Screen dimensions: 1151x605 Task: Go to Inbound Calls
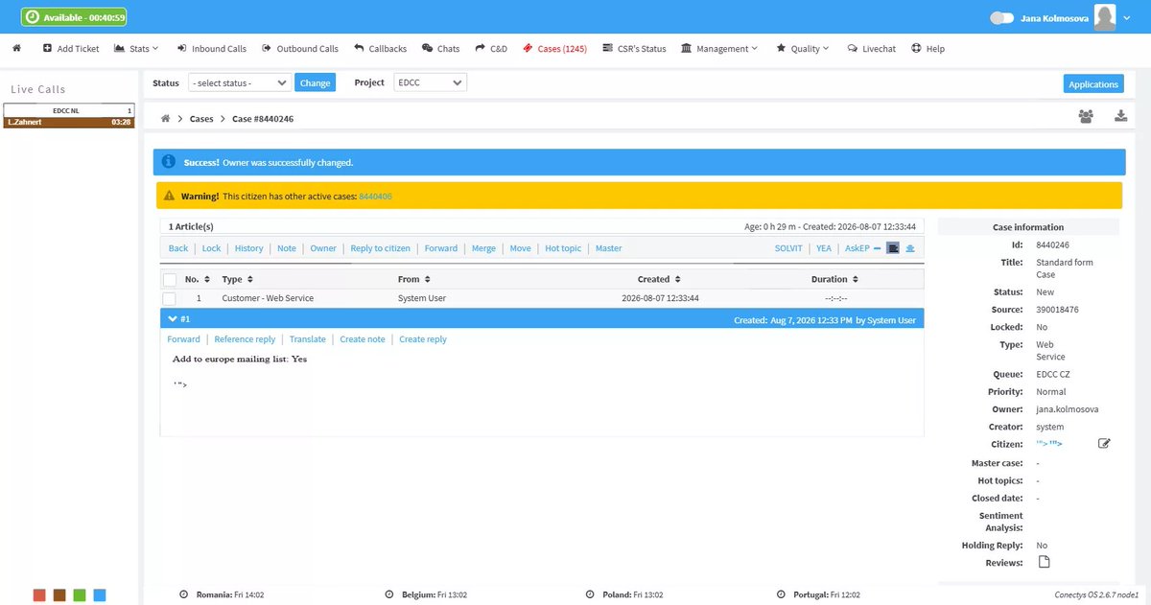point(211,48)
